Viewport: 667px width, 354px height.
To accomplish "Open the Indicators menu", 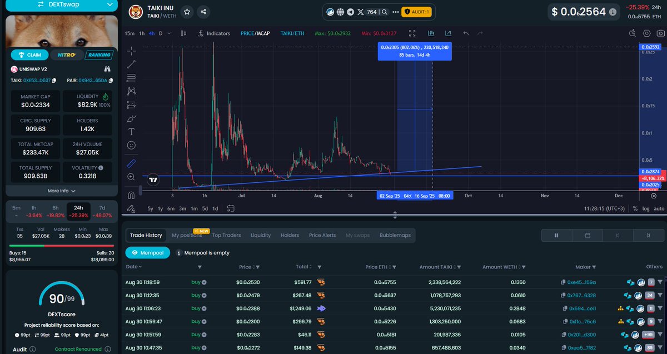I will pos(213,33).
